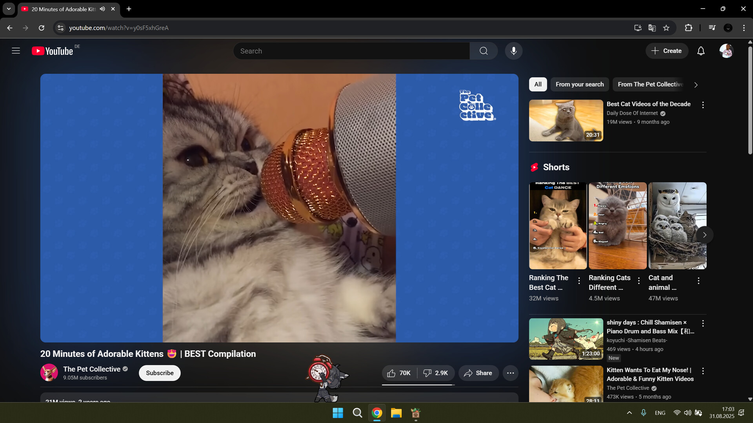This screenshot has height=423, width=753.
Task: Mute tab via speaker icon on tab
Action: click(102, 9)
